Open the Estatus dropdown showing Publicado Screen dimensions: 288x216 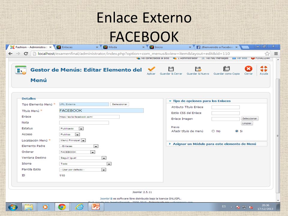(x=71, y=129)
